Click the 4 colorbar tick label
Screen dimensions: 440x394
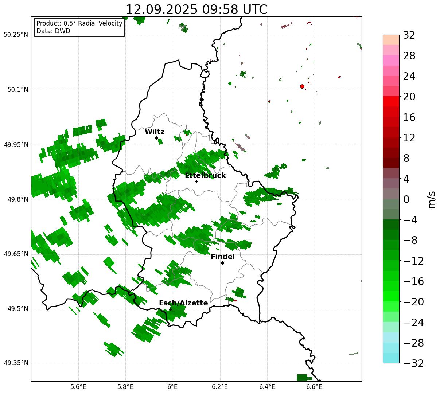point(406,179)
